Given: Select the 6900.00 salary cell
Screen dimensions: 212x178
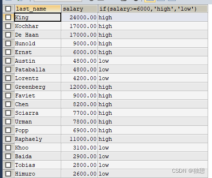Looking at the screenshot, I should click(80, 130).
